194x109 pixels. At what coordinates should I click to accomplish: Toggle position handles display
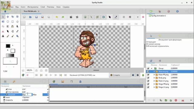pyautogui.click(x=85, y=17)
